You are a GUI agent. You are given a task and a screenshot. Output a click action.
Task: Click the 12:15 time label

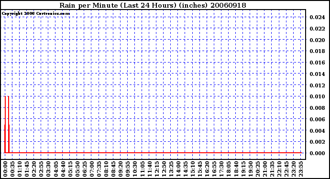(156, 169)
